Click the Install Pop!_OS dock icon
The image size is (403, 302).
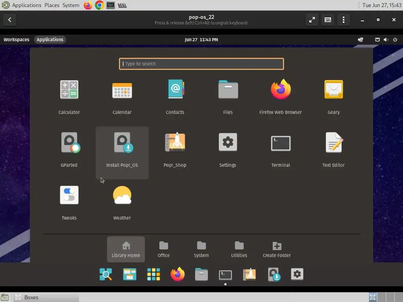point(274,274)
